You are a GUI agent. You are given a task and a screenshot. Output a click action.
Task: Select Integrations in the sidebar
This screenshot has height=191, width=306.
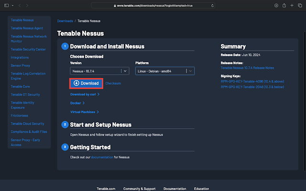tap(20, 57)
